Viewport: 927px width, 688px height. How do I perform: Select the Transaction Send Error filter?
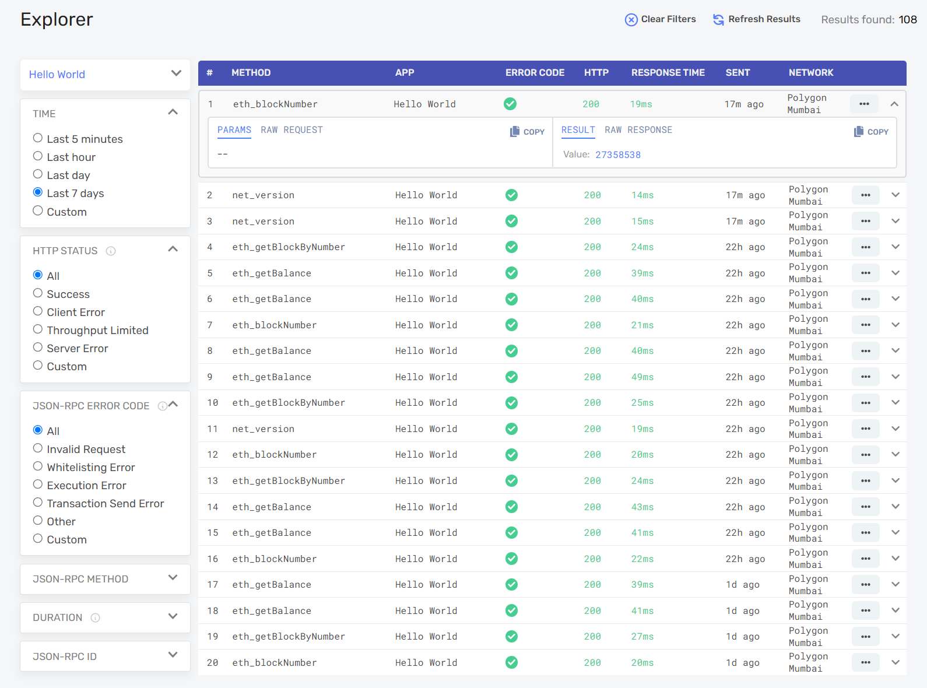point(38,503)
